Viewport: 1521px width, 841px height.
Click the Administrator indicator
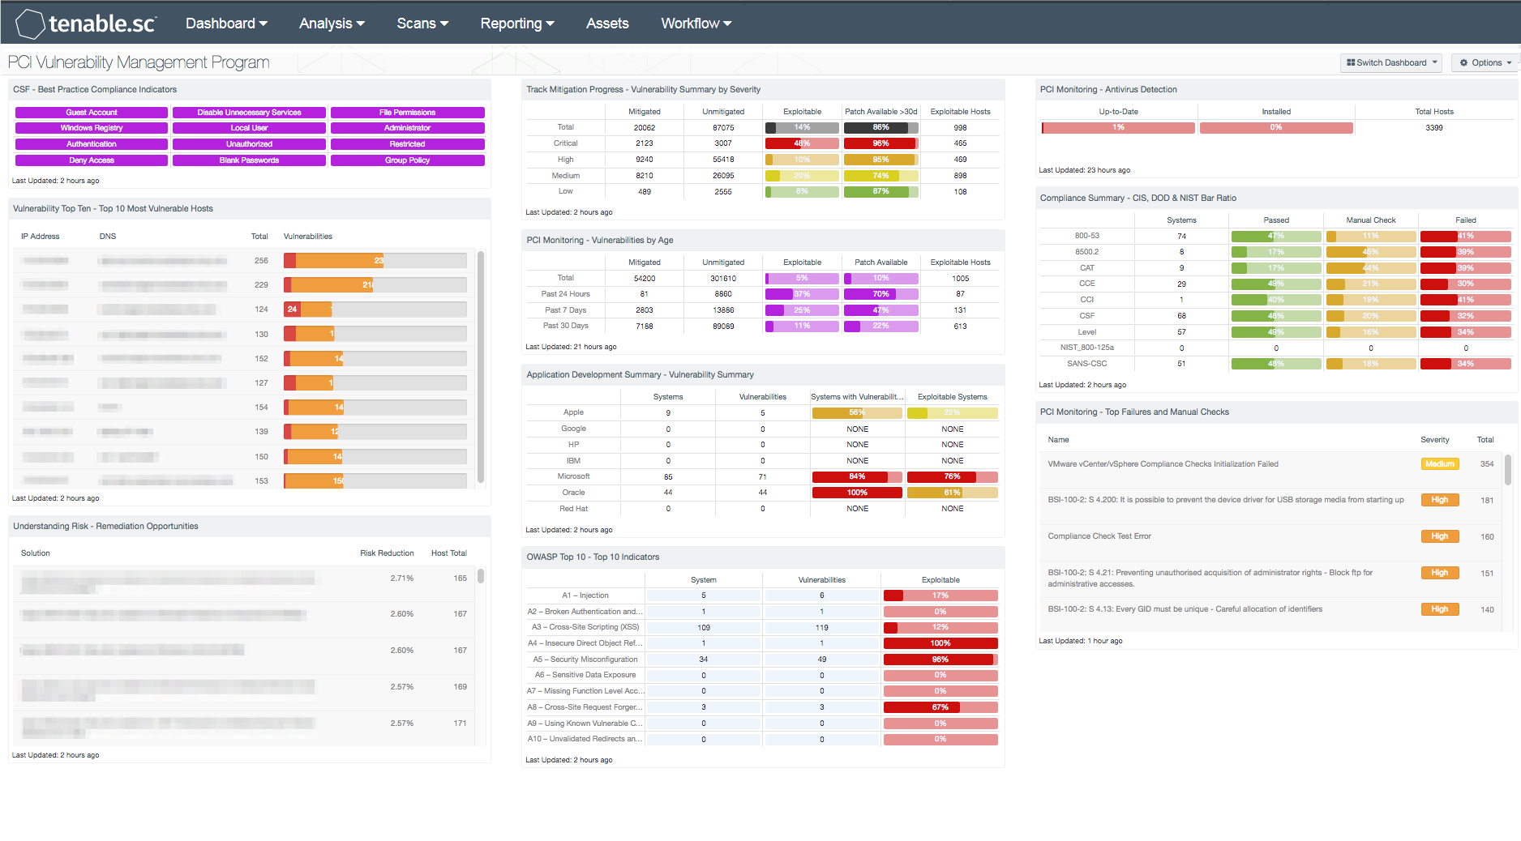pos(408,128)
